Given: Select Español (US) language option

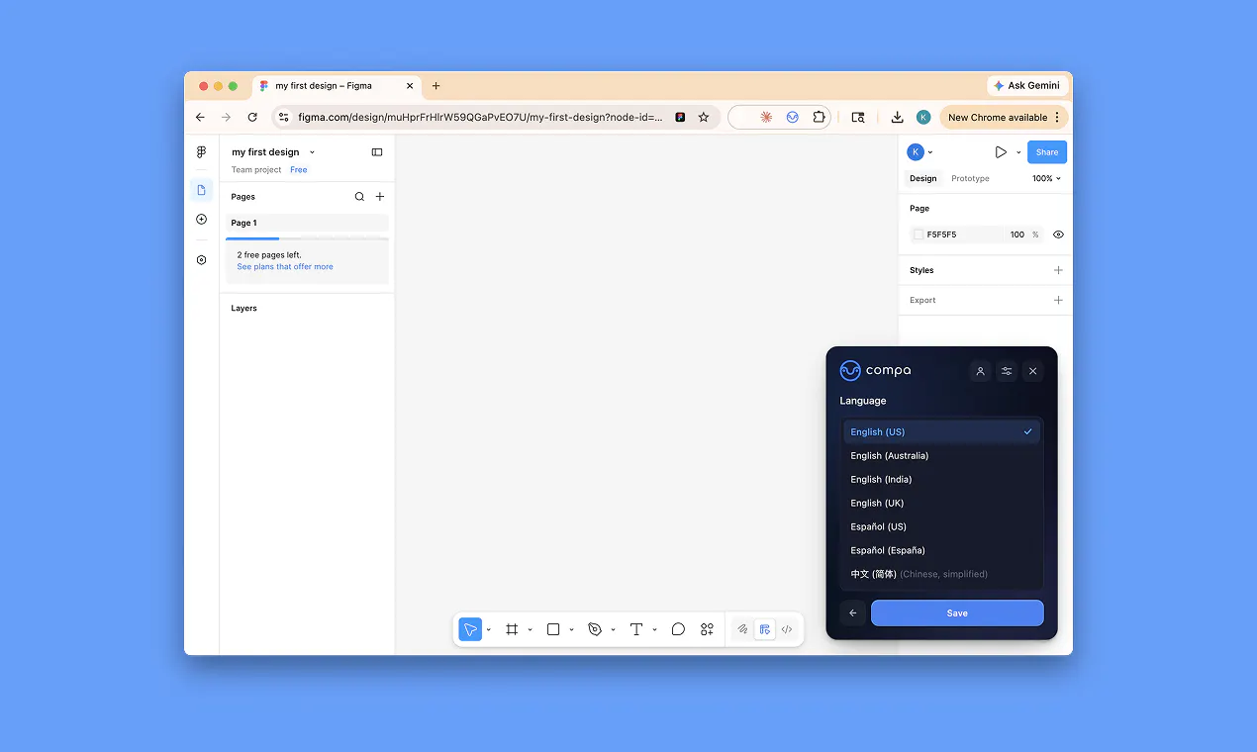Looking at the screenshot, I should click(941, 526).
